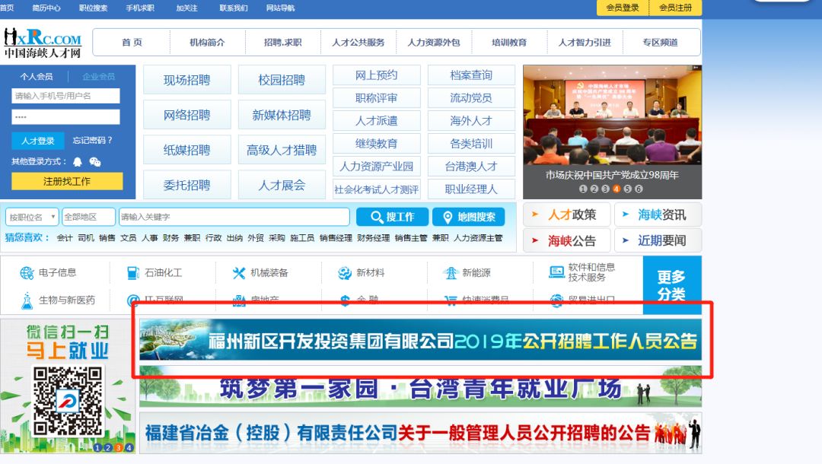Viewport: 822px width, 464px height.
Task: Open the 软件和信息技术服务 laptop icon
Action: (556, 272)
